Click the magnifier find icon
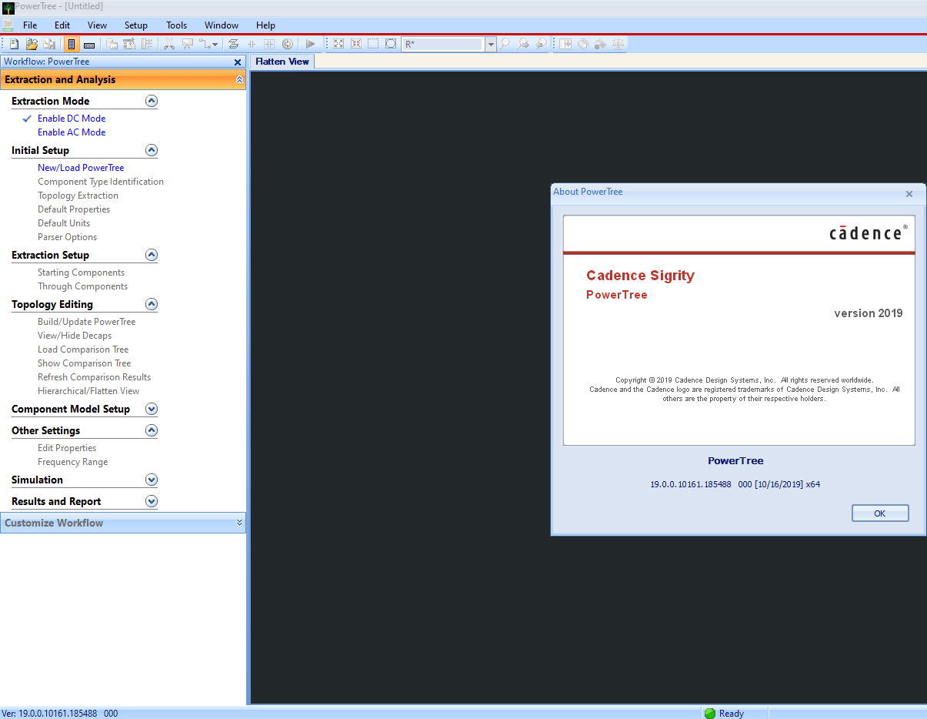 [x=505, y=44]
